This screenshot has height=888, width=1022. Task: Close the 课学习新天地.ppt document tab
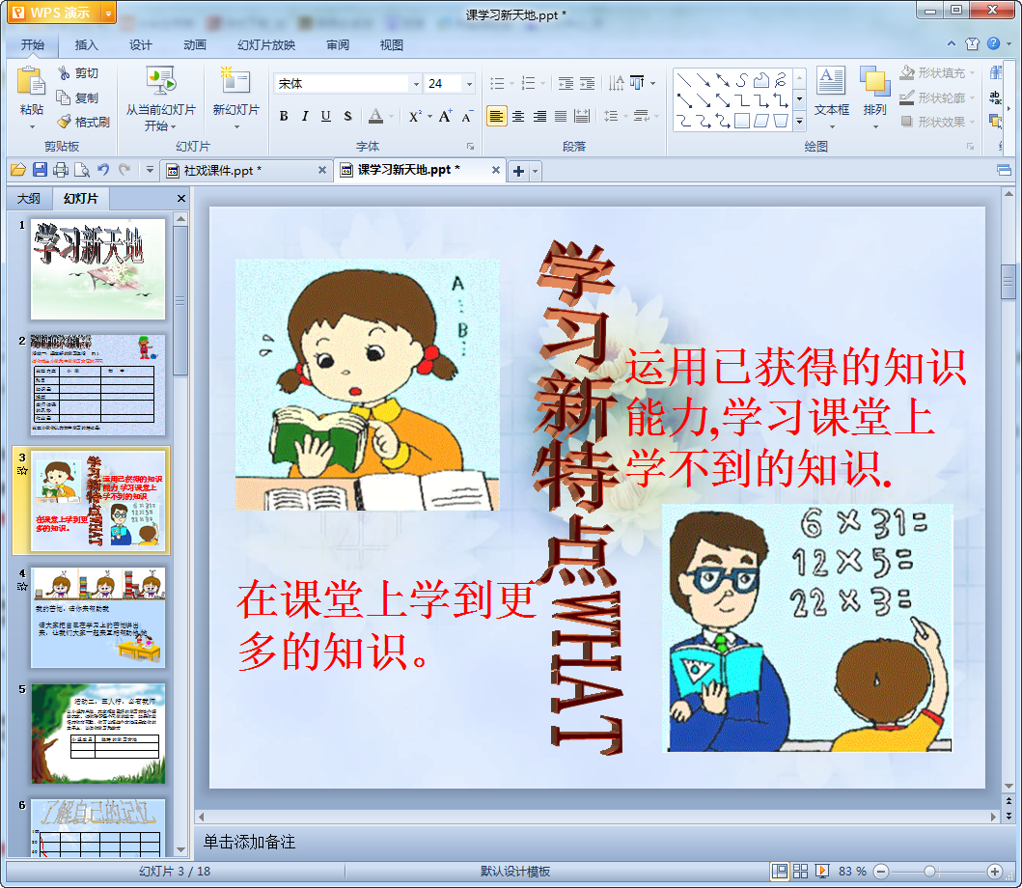pos(495,170)
